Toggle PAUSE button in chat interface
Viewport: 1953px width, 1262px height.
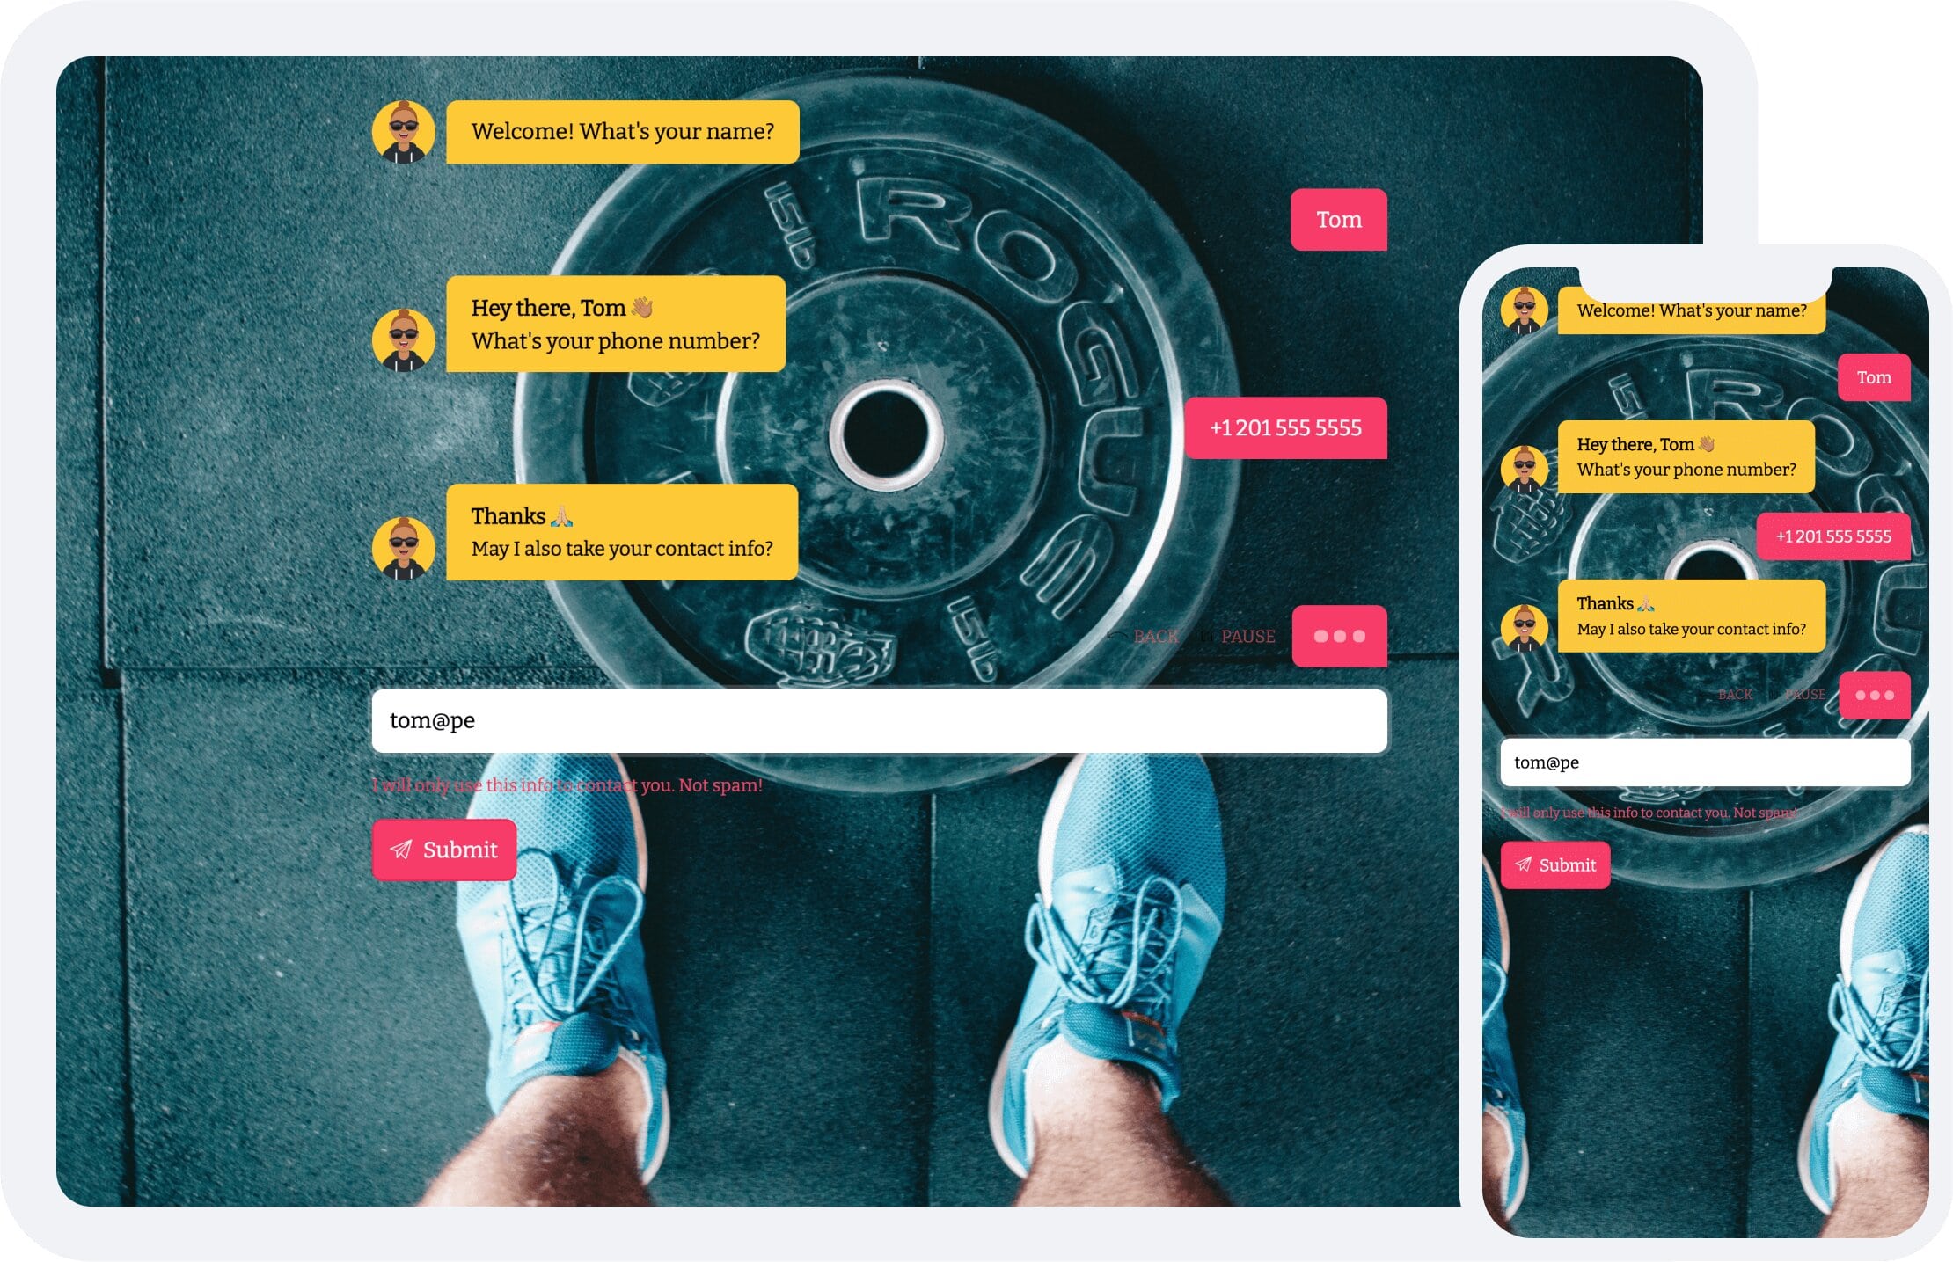pos(1241,636)
